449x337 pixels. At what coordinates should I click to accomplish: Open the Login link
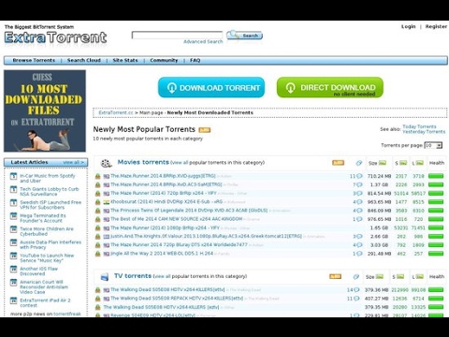point(408,26)
